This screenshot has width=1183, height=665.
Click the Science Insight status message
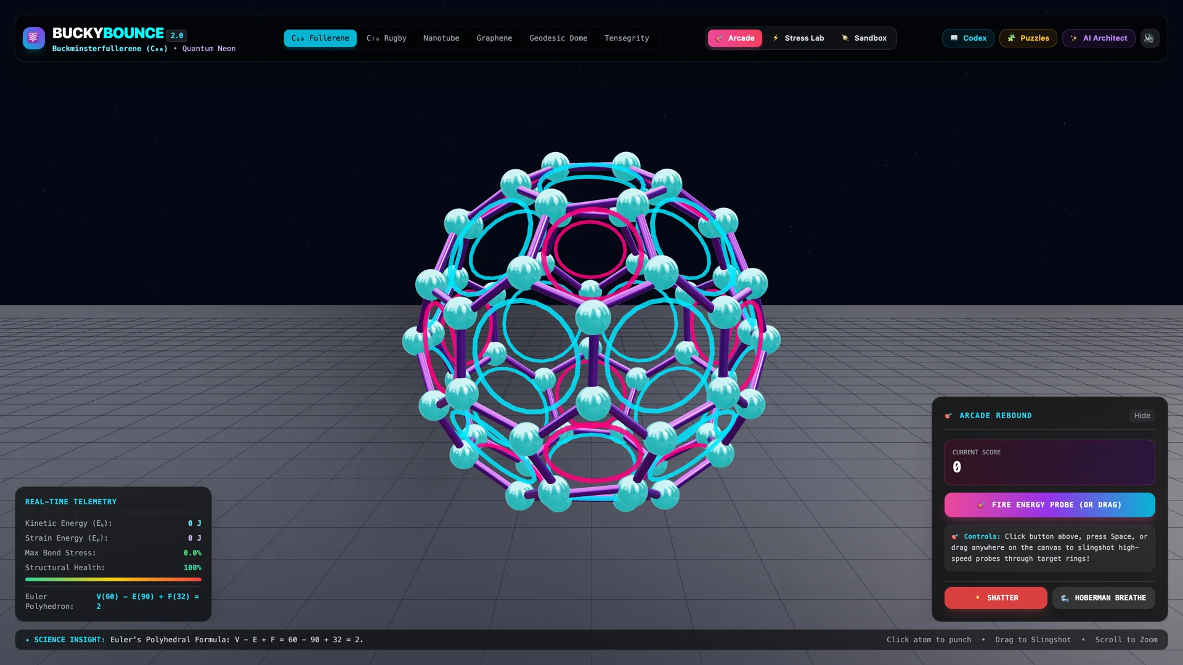point(195,640)
